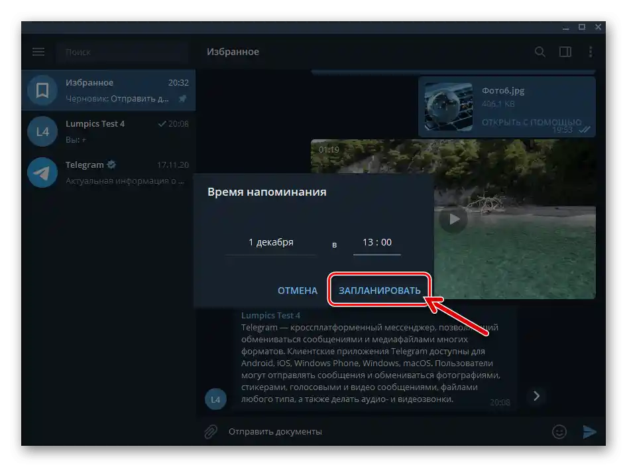This screenshot has width=627, height=467.
Task: Click the Фото6.jpg file thumbnail
Action: 448,106
